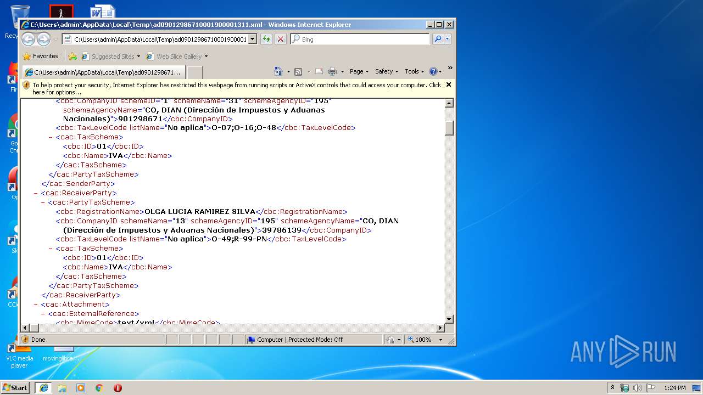The width and height of the screenshot is (703, 395).
Task: Click the 100% zoom level button
Action: pos(420,340)
